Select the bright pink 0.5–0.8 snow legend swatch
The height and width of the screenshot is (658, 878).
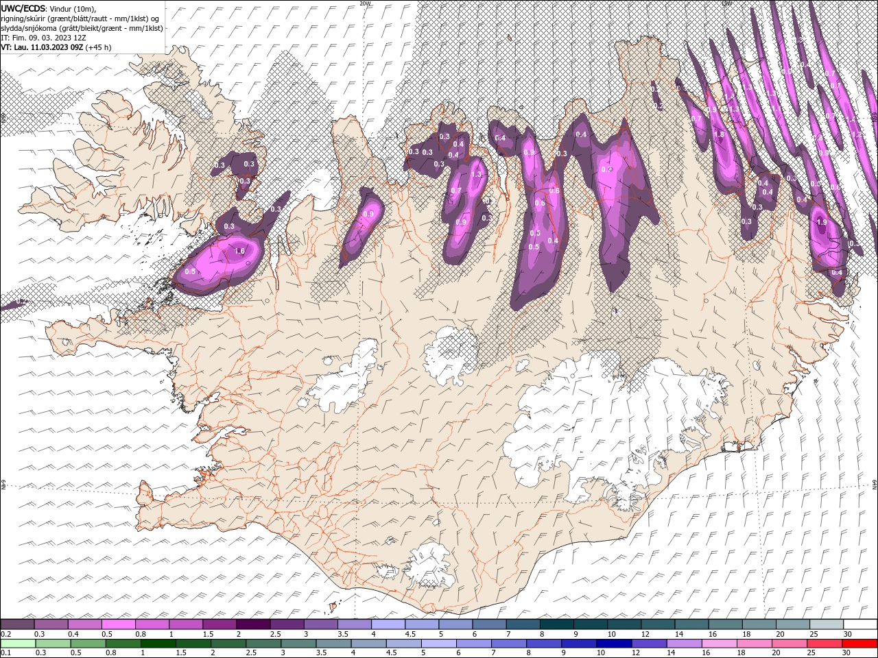pos(119,624)
